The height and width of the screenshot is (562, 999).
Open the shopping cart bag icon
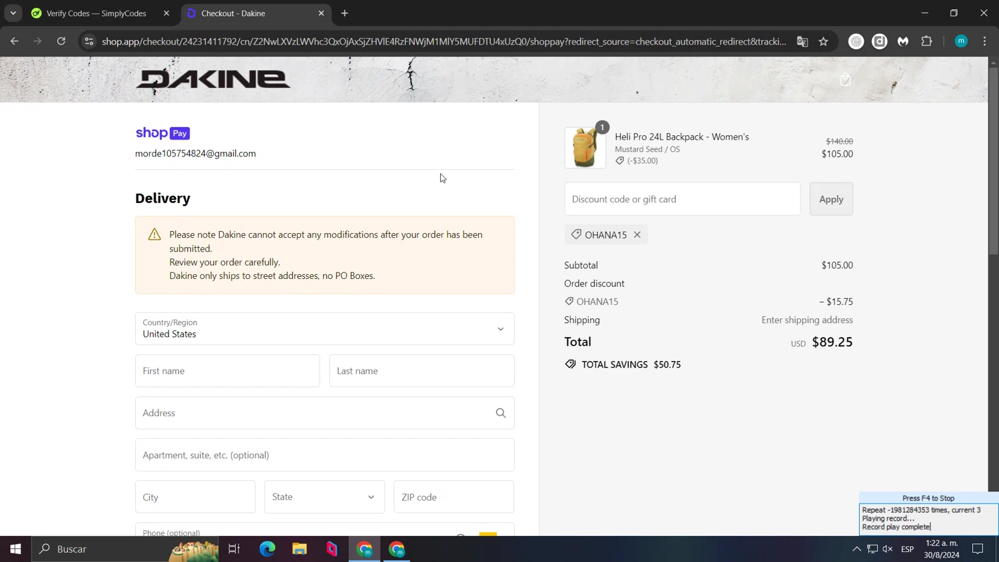(845, 80)
